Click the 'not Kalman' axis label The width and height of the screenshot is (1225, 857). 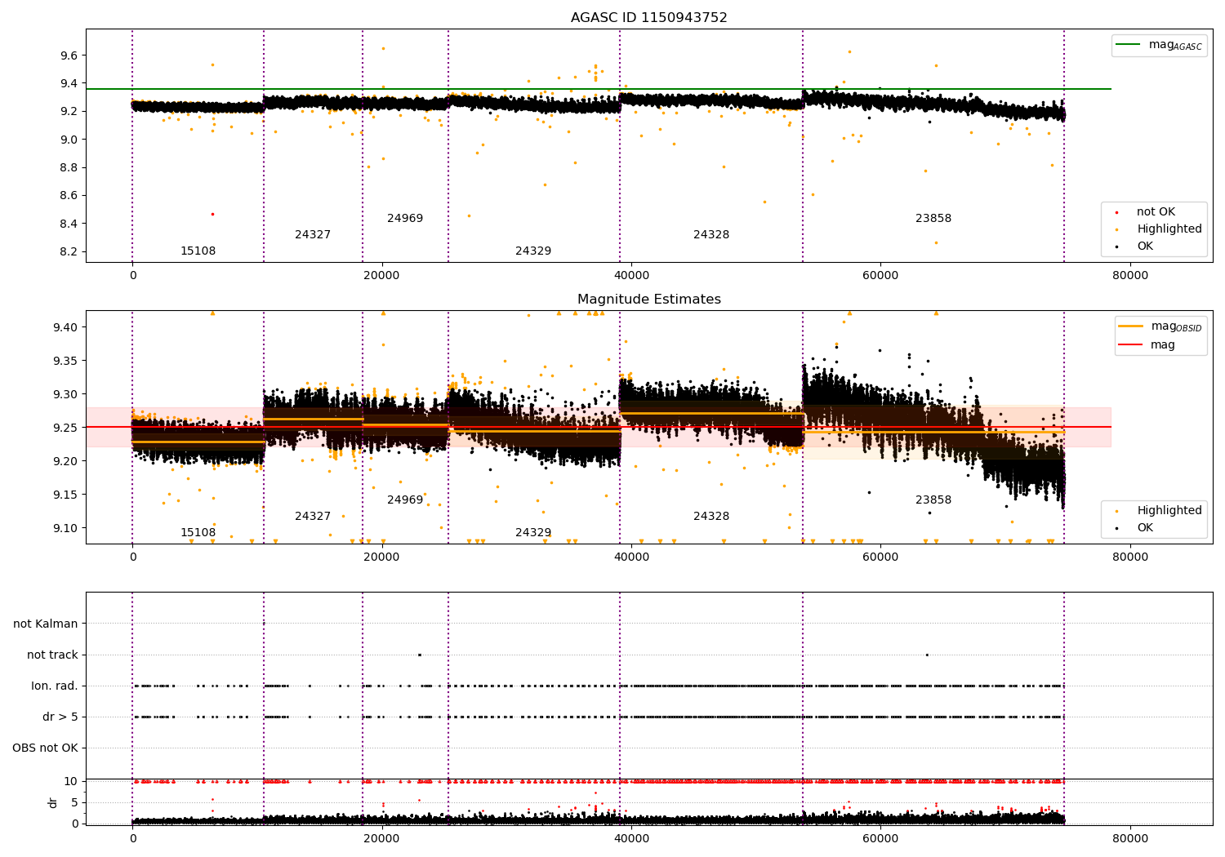tap(46, 624)
